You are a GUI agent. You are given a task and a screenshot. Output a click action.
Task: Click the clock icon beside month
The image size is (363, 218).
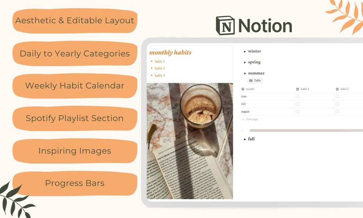click(x=243, y=89)
